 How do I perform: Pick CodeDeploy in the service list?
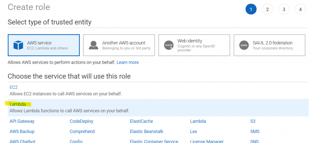pyautogui.click(x=81, y=121)
